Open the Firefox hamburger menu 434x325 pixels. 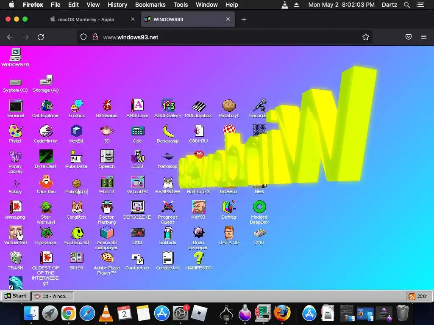pyautogui.click(x=424, y=37)
